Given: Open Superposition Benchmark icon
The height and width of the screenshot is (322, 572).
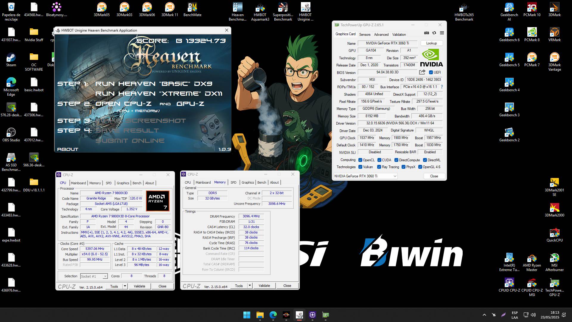Looking at the screenshot, I should (x=283, y=12).
